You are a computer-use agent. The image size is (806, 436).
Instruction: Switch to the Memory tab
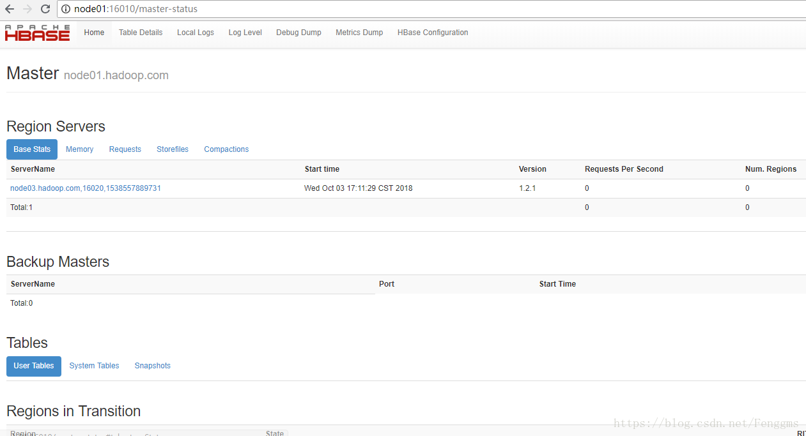click(79, 149)
